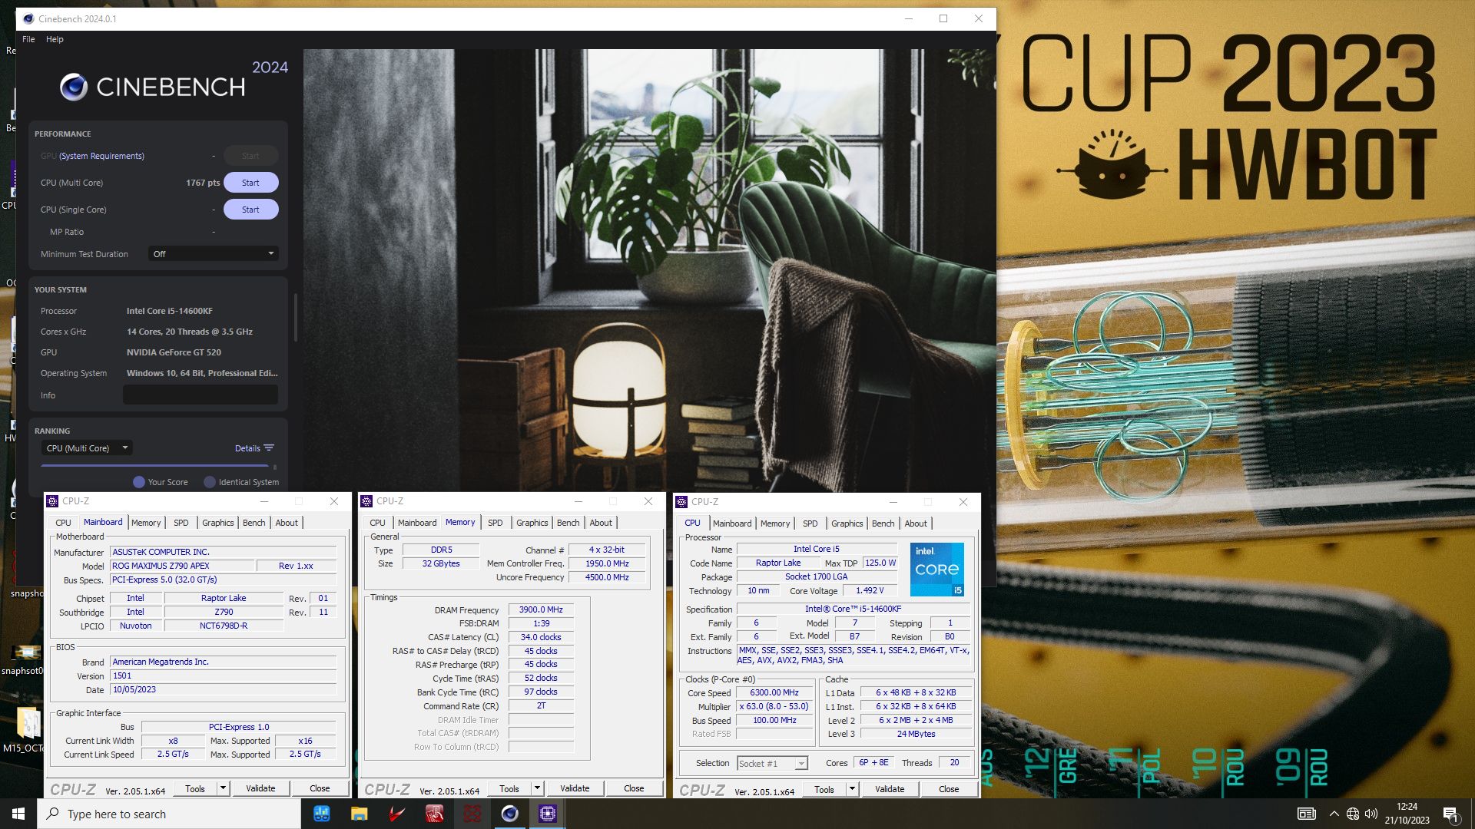The image size is (1475, 829).
Task: Select Mainboard tab in middle CPU-Z window
Action: [x=417, y=523]
